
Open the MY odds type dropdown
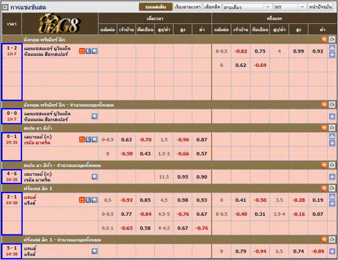[290, 7]
